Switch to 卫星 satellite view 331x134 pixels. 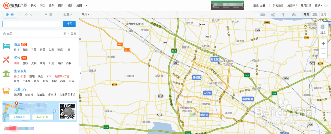click(x=315, y=14)
